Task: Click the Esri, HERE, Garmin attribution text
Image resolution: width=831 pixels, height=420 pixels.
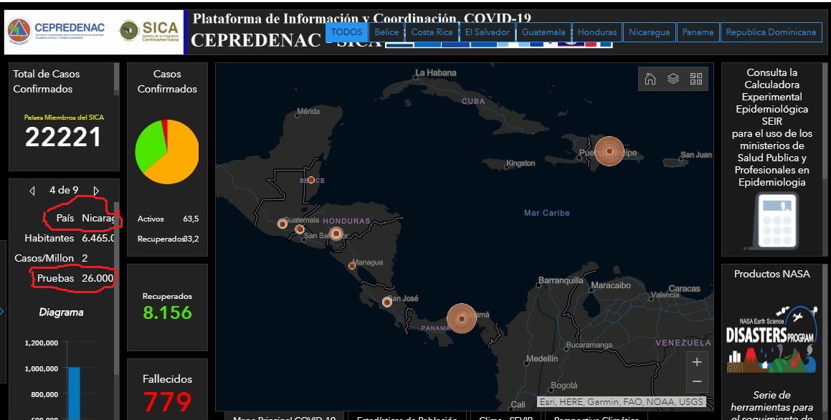Action: [622, 402]
